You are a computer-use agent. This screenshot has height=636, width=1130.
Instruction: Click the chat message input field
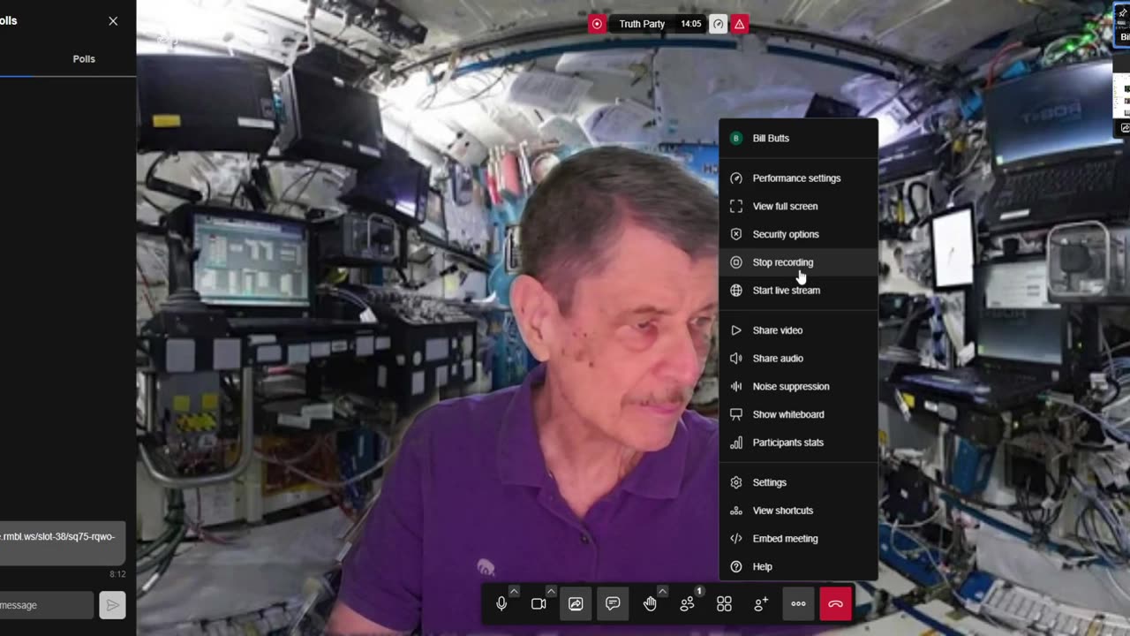(44, 605)
